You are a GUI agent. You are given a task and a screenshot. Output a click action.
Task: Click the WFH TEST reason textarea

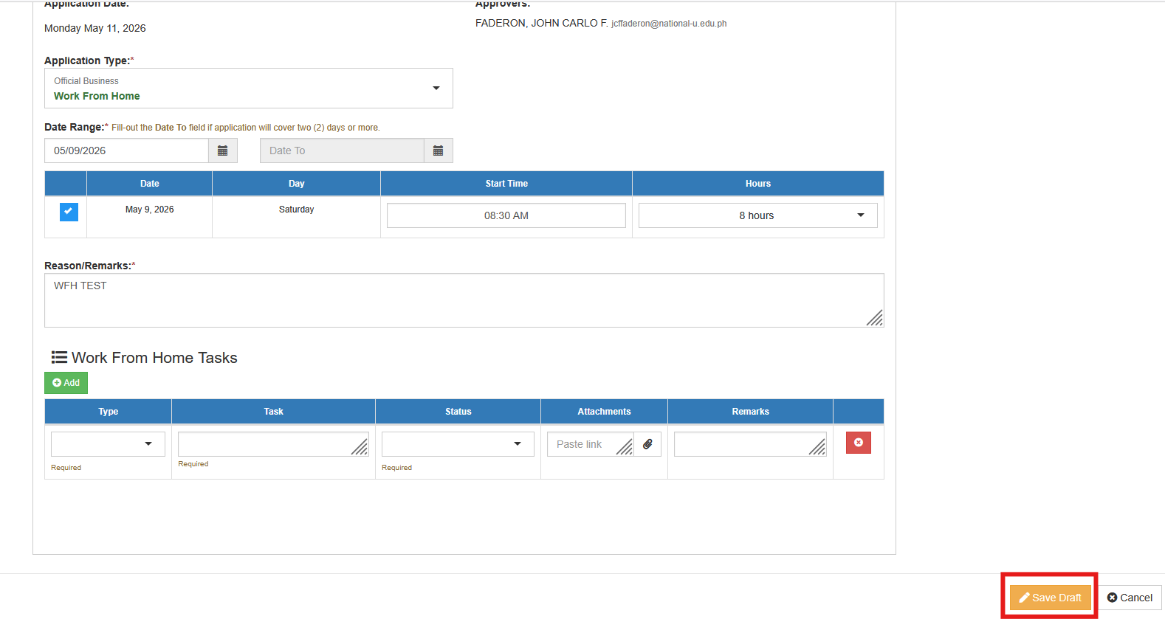coord(464,300)
